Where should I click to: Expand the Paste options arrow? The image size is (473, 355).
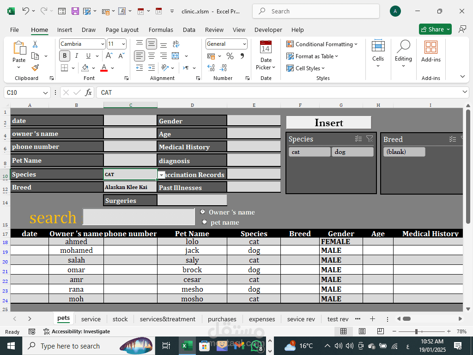(x=18, y=67)
